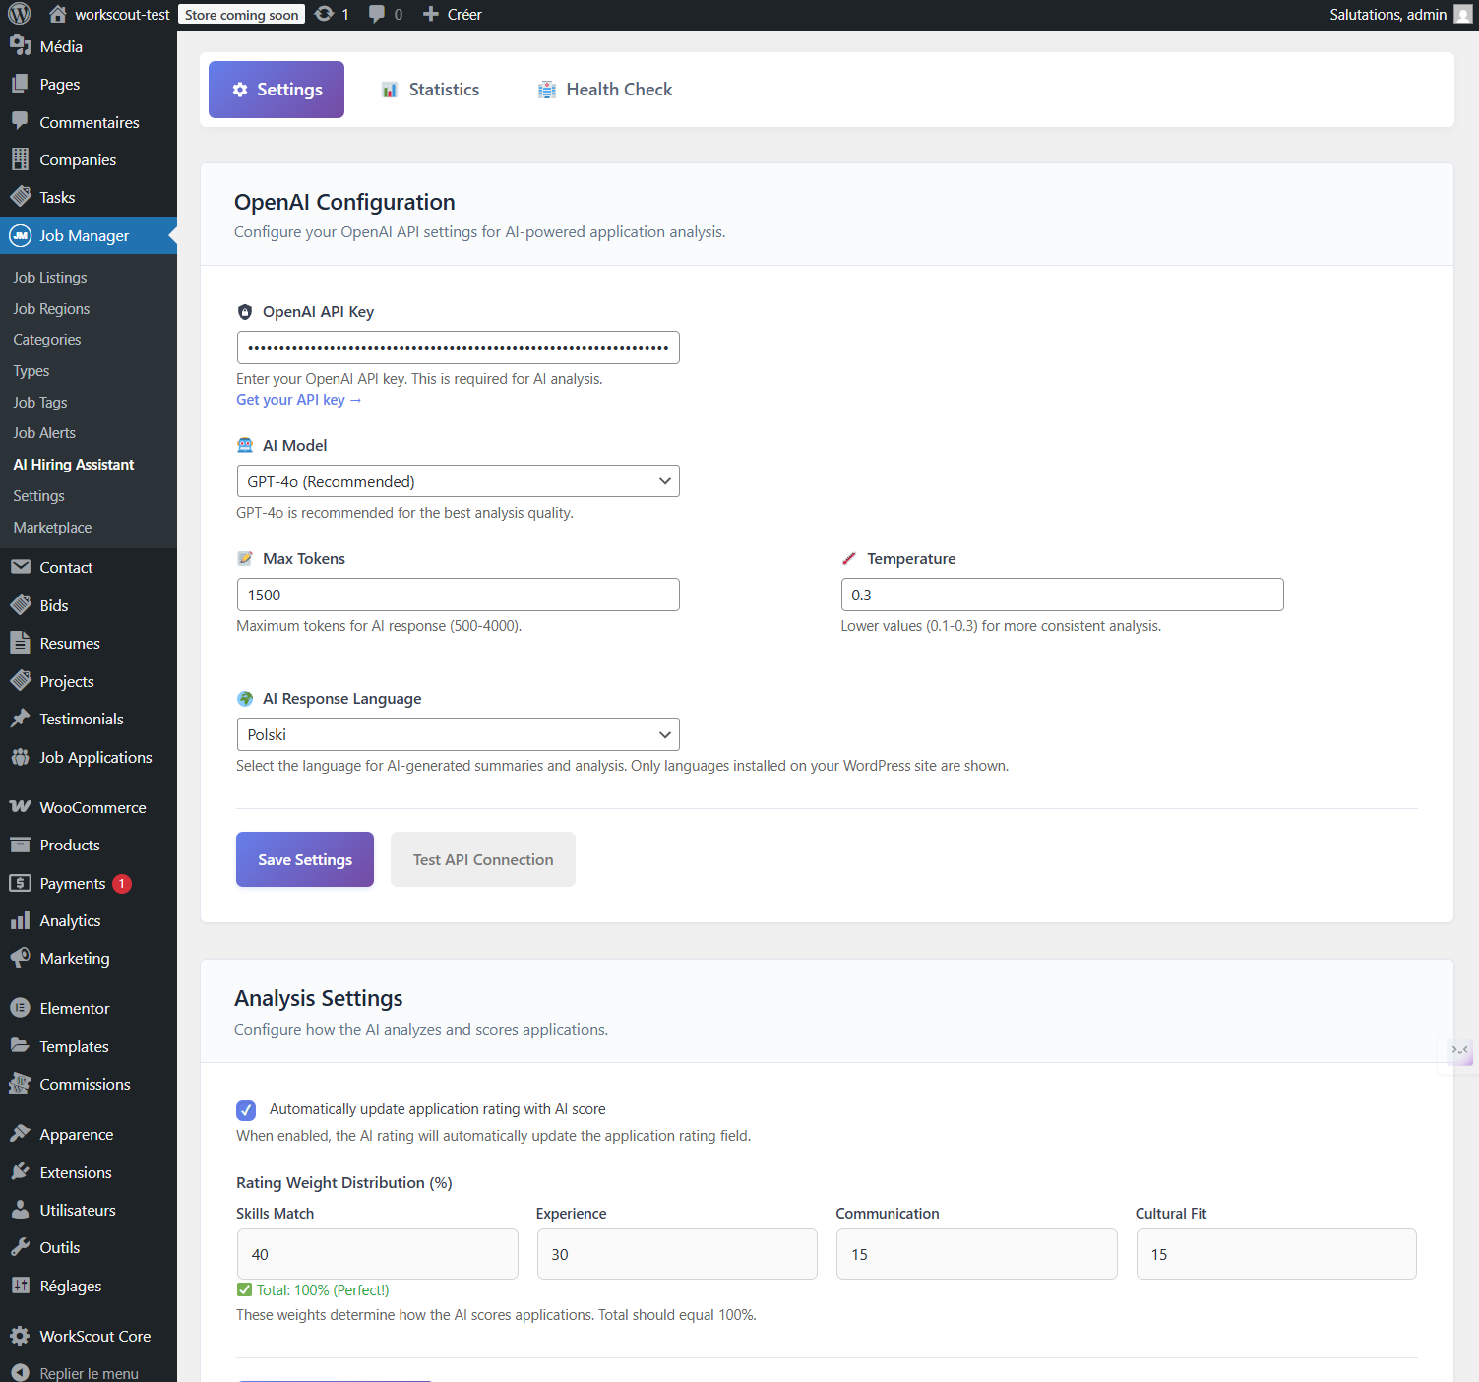Screen dimensions: 1479x1382
Task: Focus the Skills Match weight field
Action: (377, 1254)
